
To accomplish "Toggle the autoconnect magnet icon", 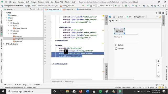I will (113, 21).
